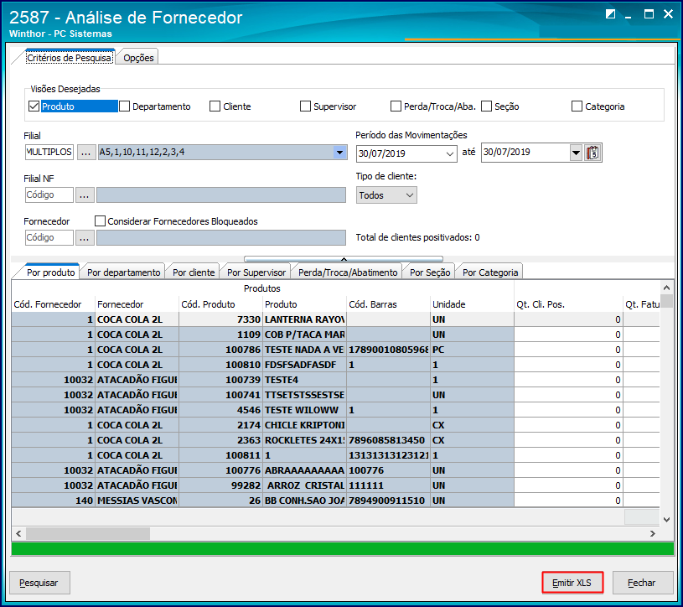Click the grid's scroll up arrow
This screenshot has height=607, width=683.
[x=666, y=288]
